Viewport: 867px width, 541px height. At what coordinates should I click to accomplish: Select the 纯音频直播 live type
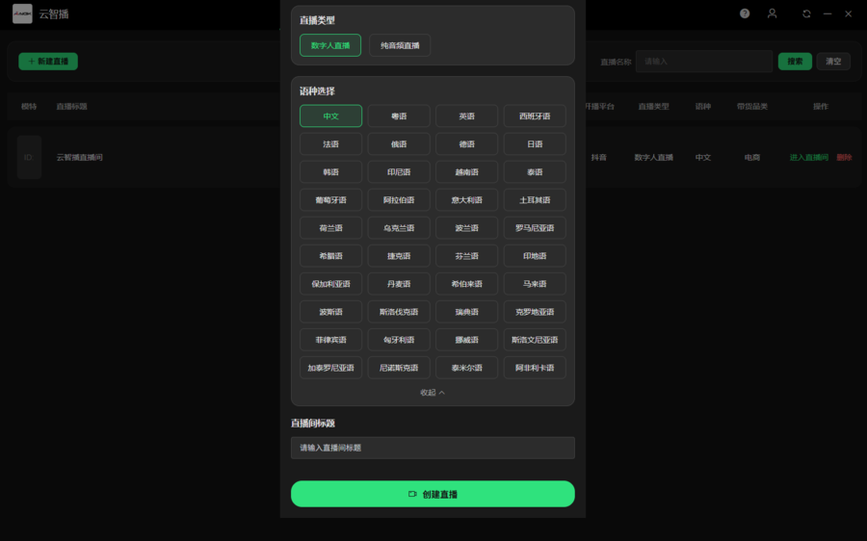click(x=400, y=45)
